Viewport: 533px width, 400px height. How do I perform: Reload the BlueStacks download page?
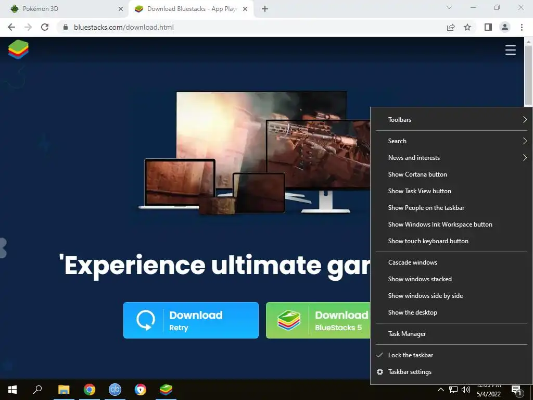click(45, 27)
